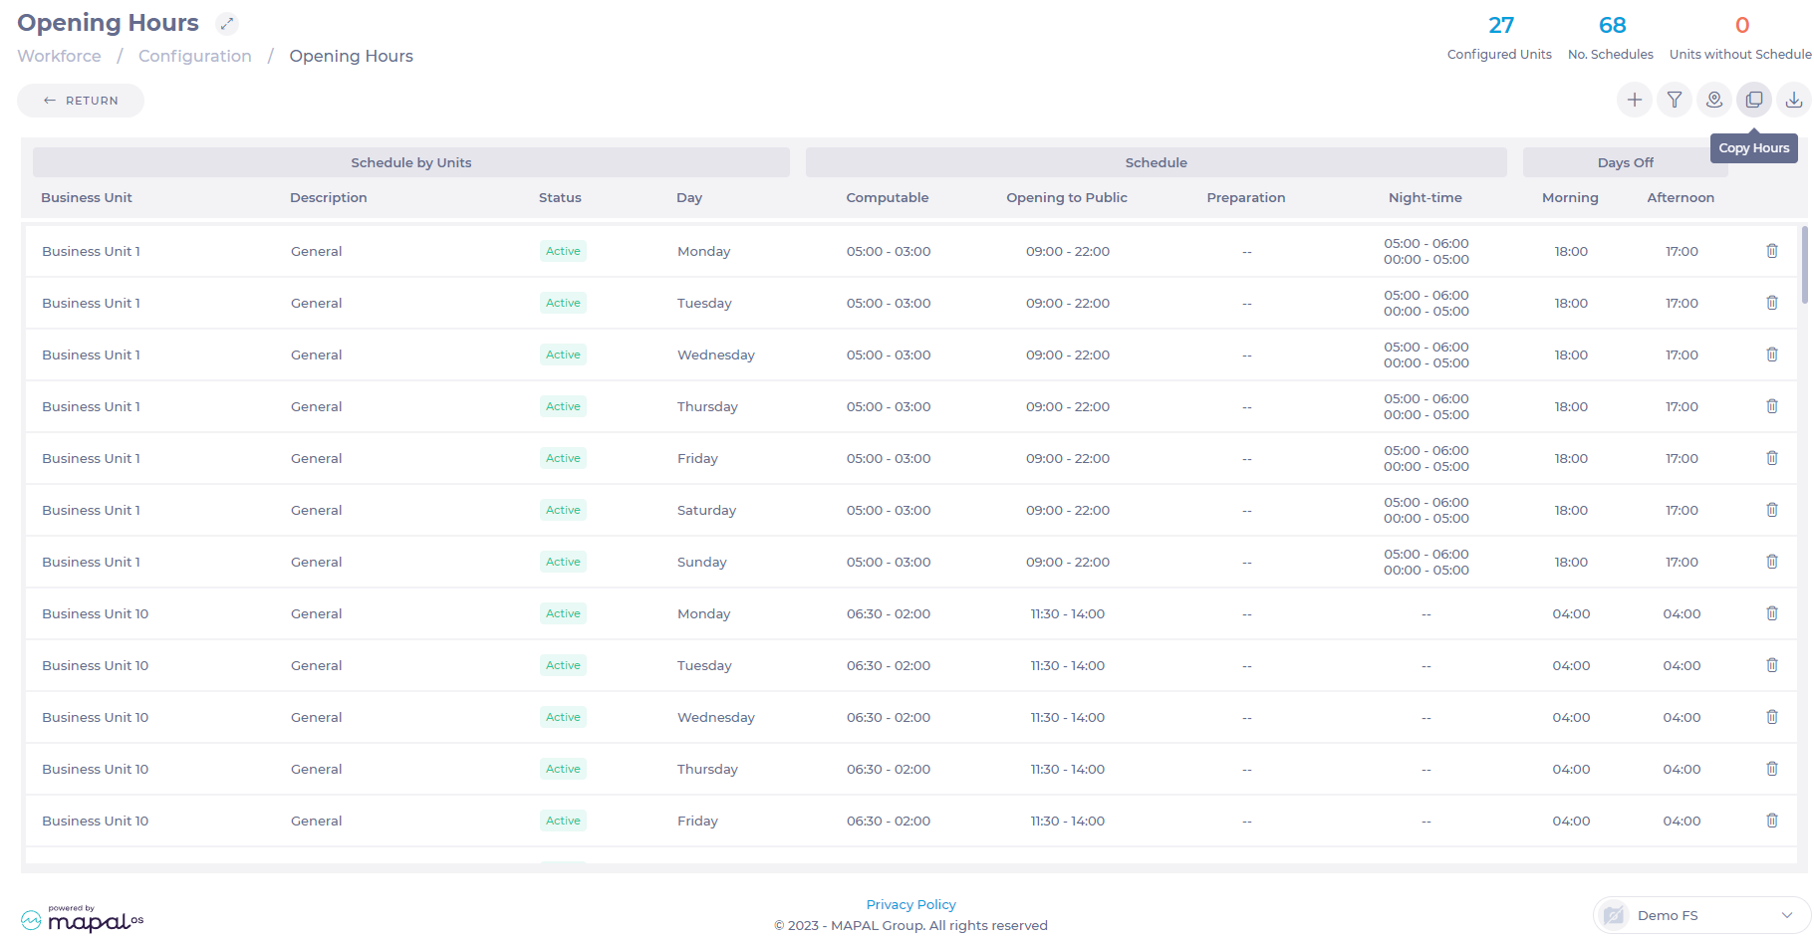Click the Schedule by Units group header

411,162
